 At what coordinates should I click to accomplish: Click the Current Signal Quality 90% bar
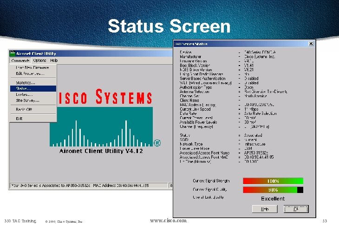click(273, 190)
